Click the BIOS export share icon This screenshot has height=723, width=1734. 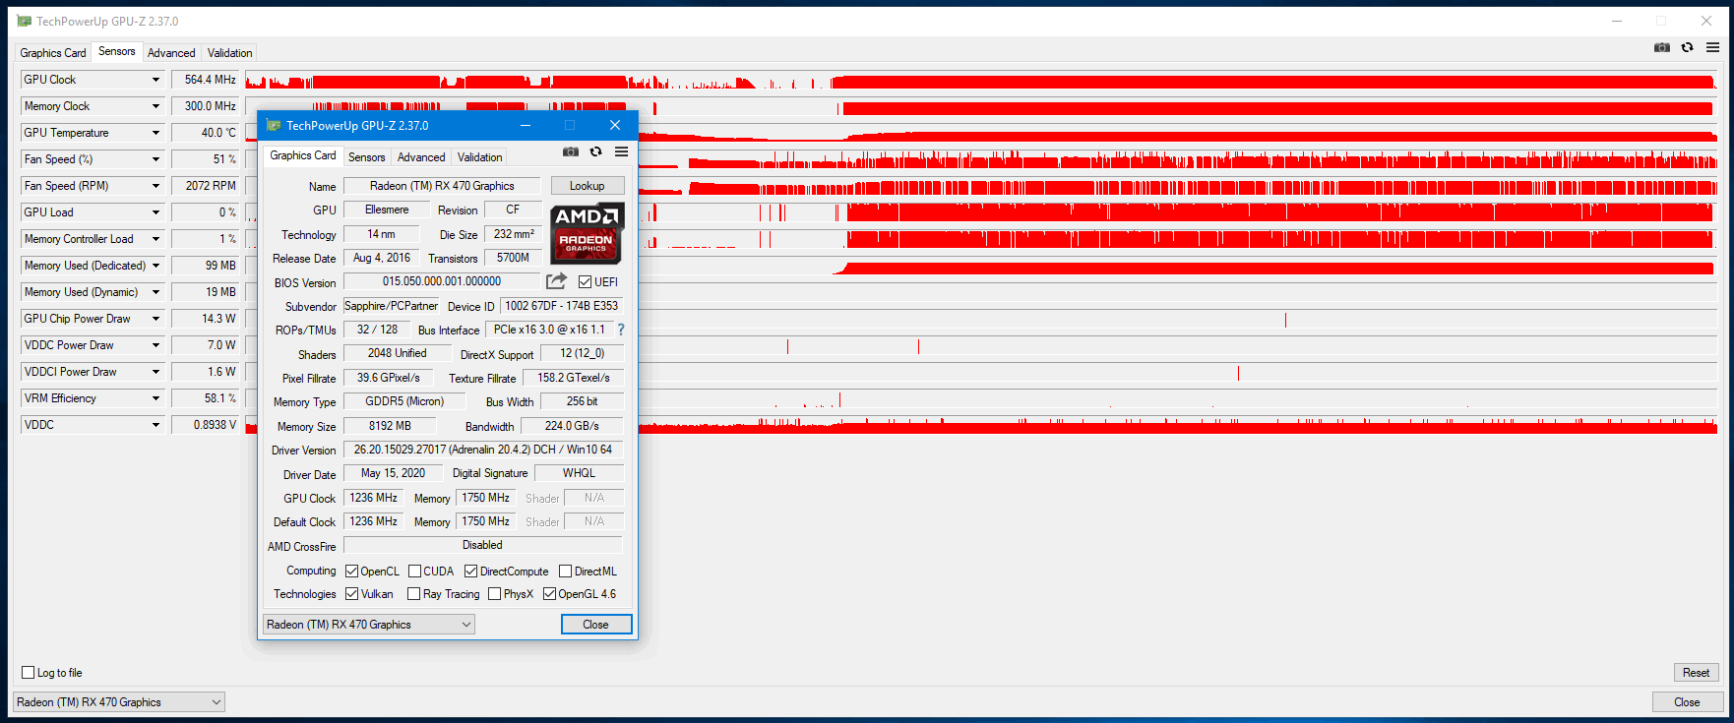click(556, 281)
